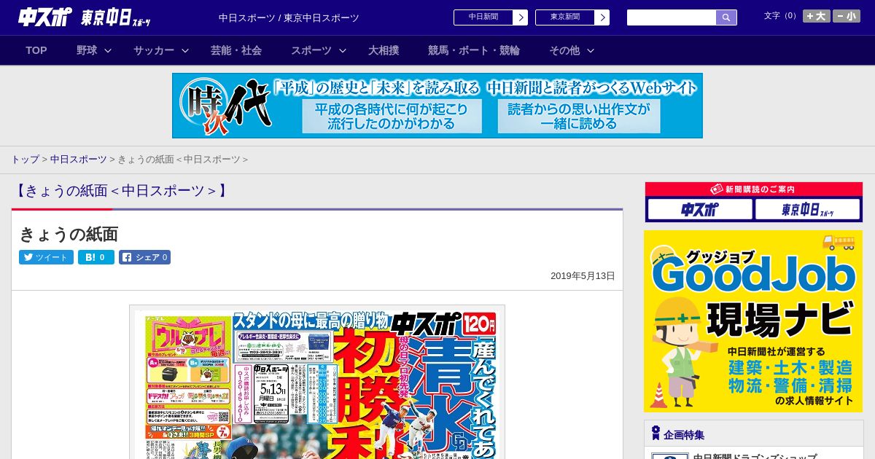The height and width of the screenshot is (459, 875).
Task: Open スポーツ navigation menu
Action: point(311,50)
